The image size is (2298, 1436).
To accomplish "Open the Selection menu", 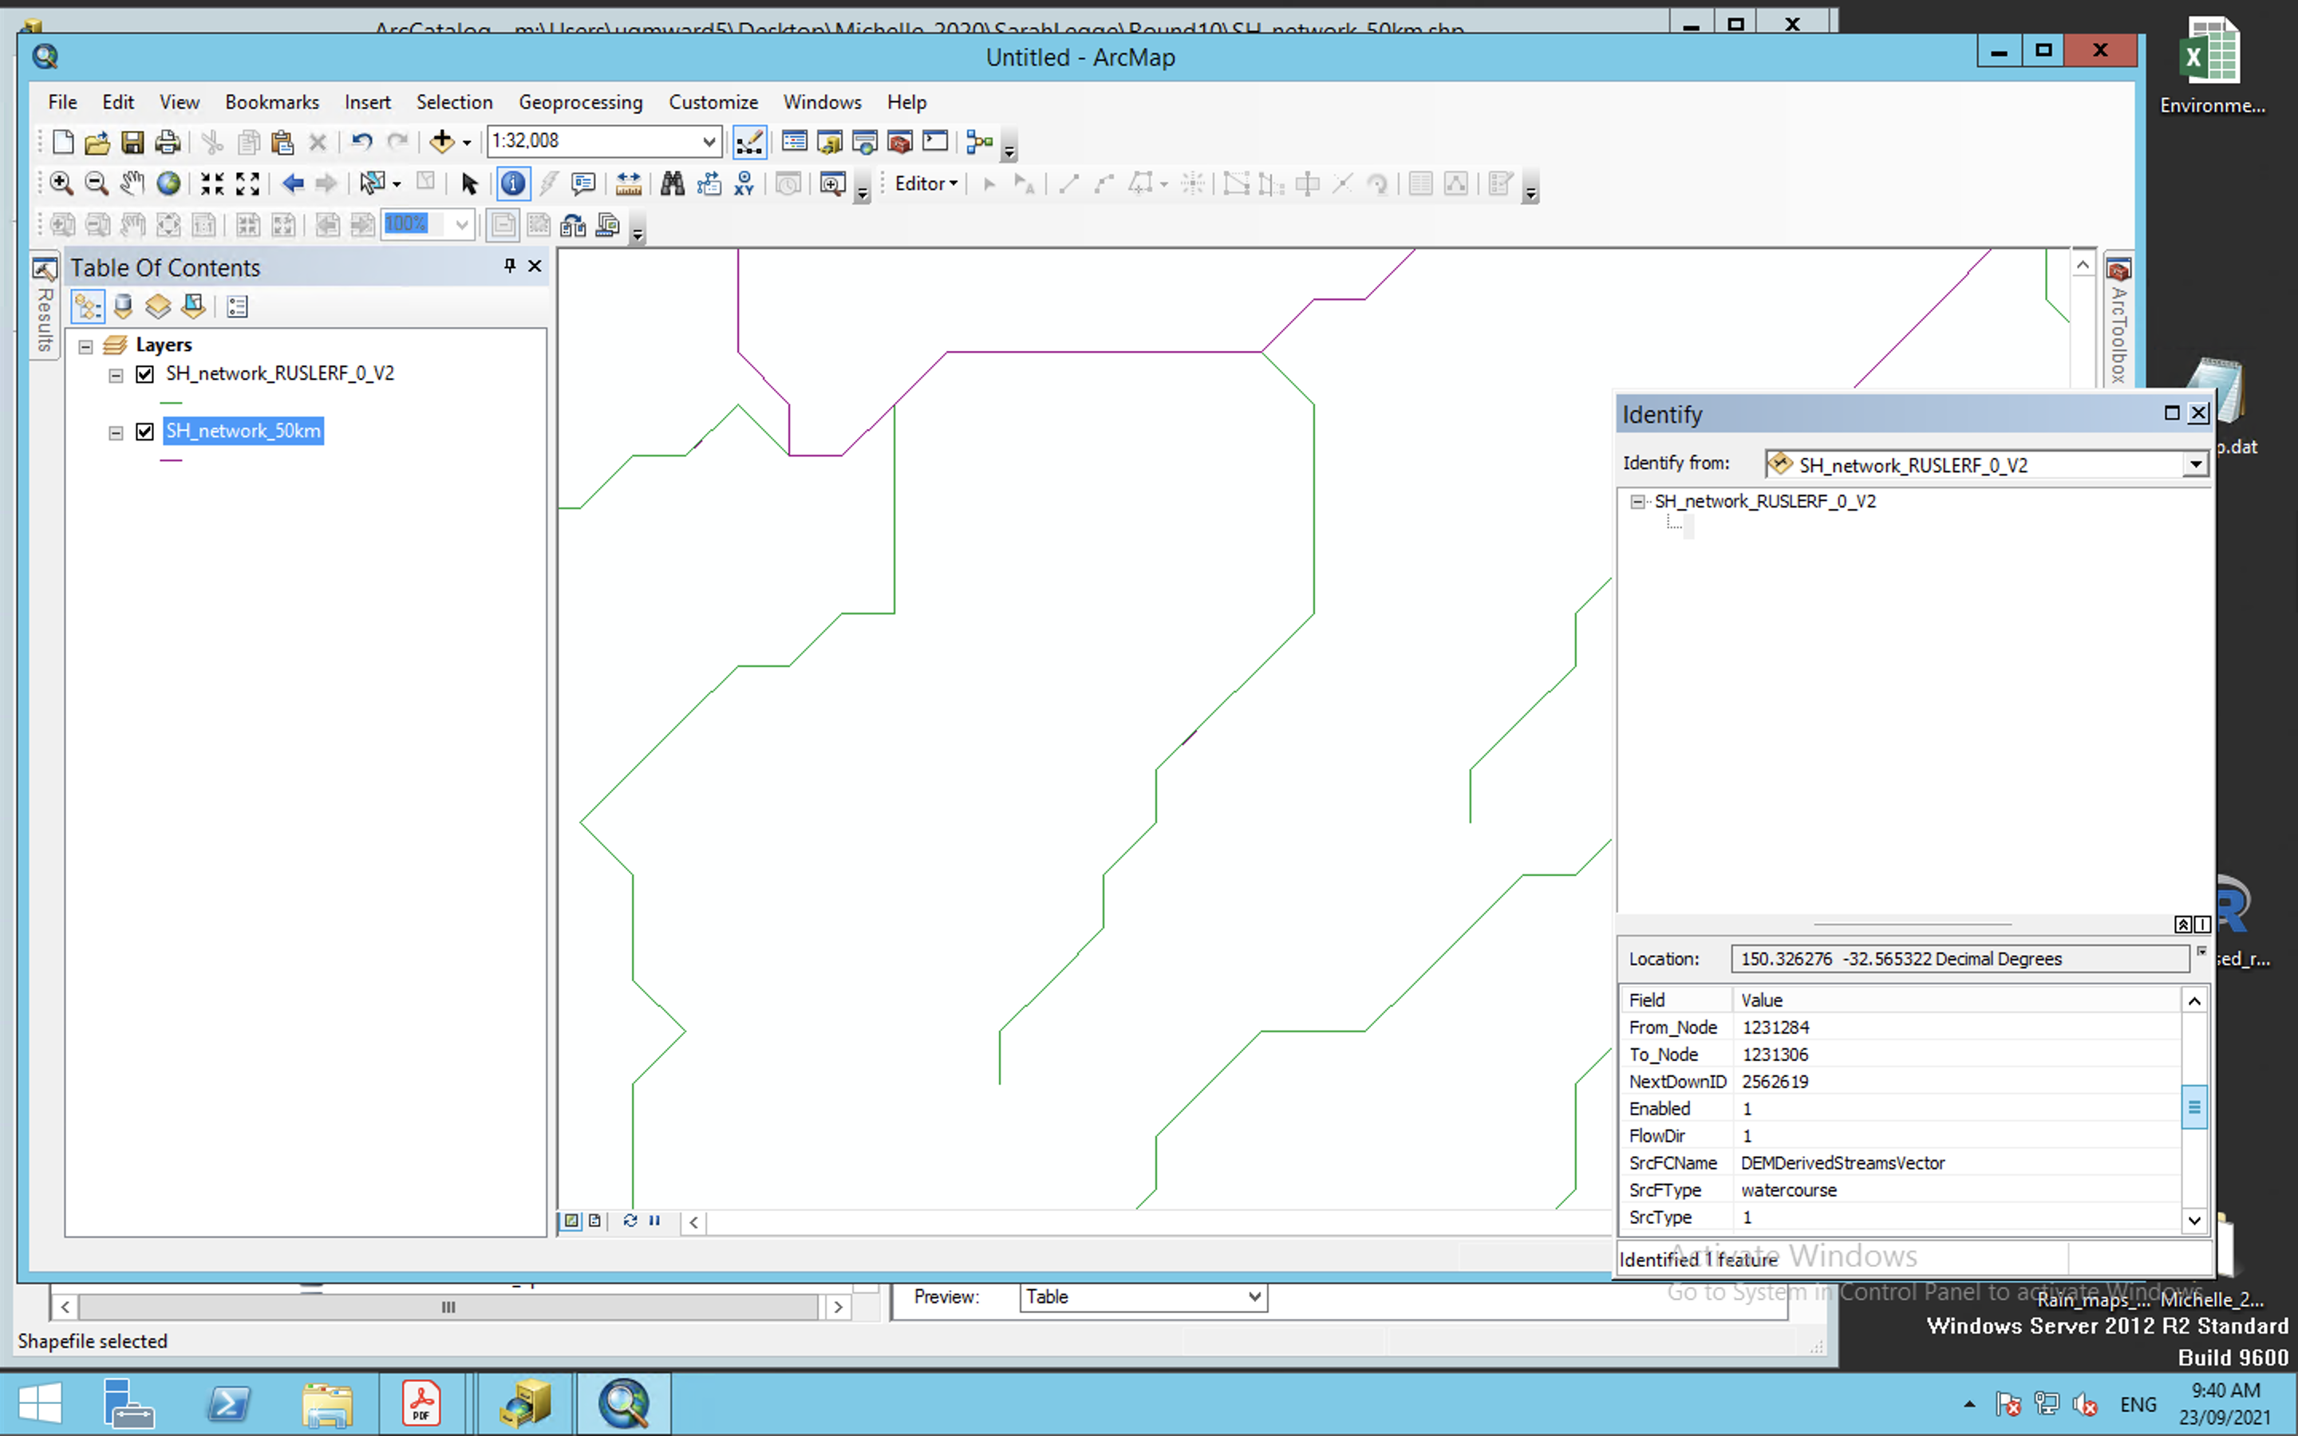I will [454, 103].
